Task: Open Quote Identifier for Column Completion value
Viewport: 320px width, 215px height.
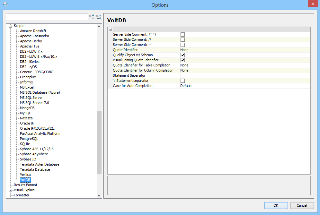Action: pos(245,70)
